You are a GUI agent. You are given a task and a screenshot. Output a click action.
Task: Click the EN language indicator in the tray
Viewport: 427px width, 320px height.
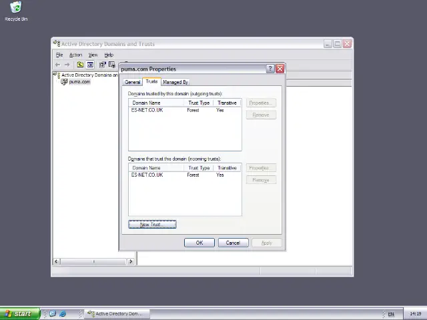(x=391, y=314)
